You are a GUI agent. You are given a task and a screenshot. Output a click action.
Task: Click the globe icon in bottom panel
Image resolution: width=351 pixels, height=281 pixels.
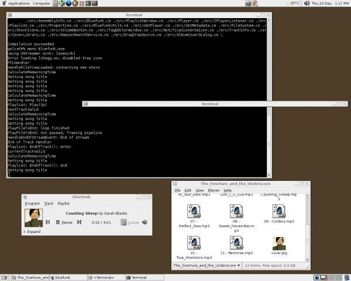(316, 277)
